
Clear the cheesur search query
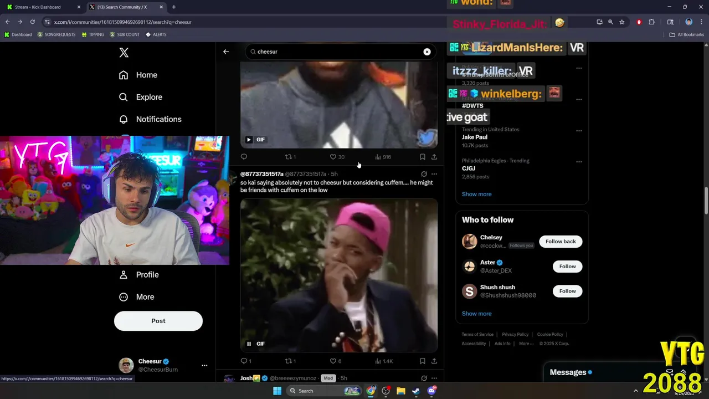click(x=427, y=52)
